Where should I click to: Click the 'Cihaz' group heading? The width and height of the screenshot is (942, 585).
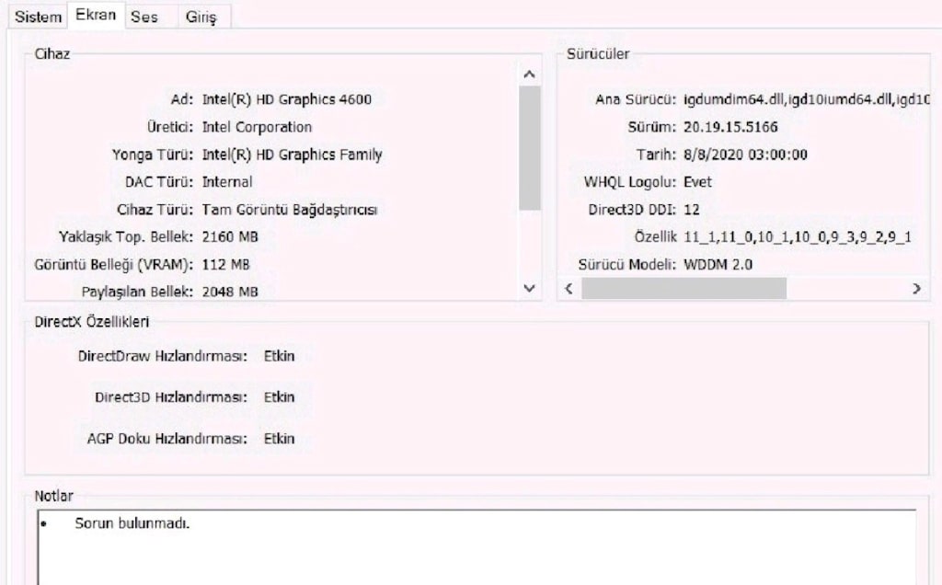pos(52,54)
